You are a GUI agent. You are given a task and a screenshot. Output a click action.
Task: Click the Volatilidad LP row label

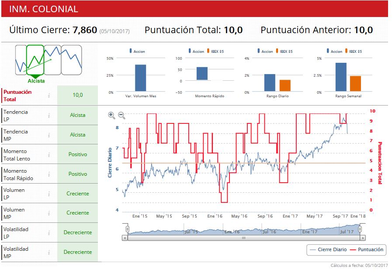pos(16,233)
